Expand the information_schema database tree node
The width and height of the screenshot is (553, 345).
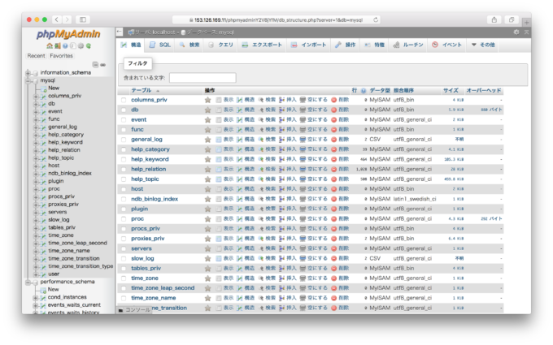pos(28,72)
